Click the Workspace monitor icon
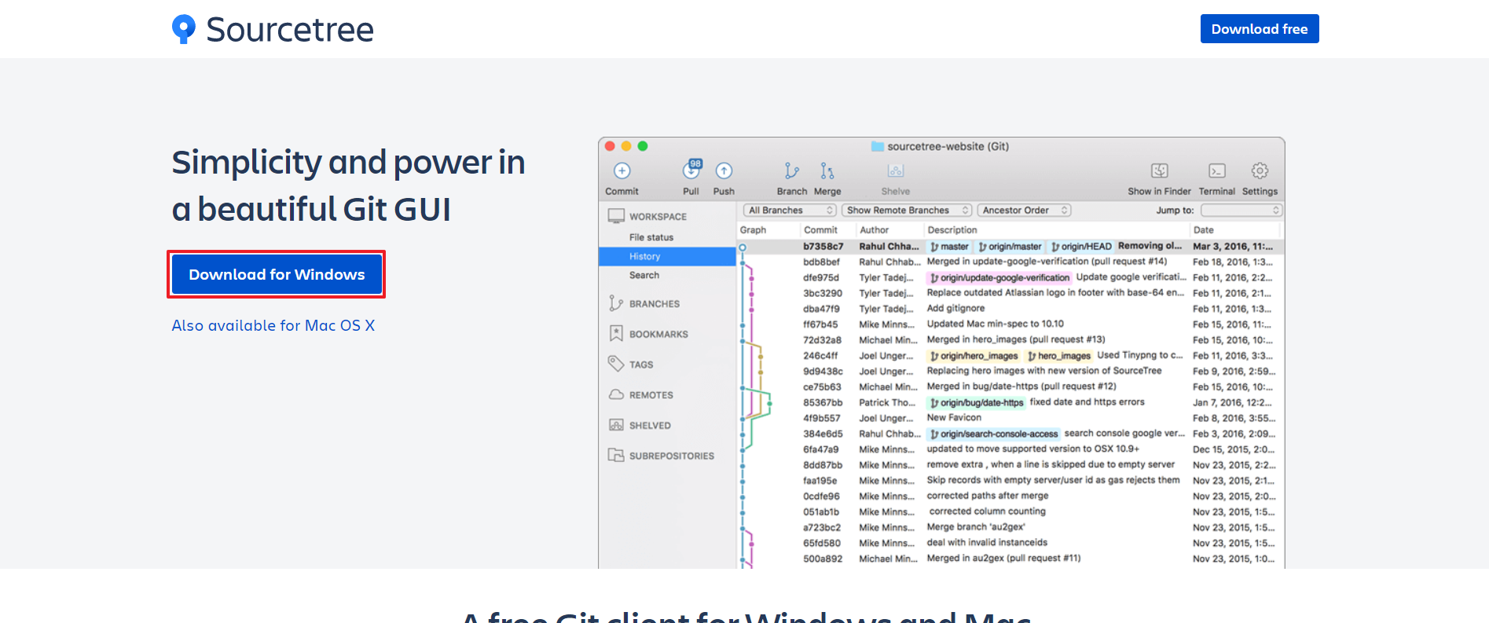Image resolution: width=1489 pixels, height=623 pixels. (x=617, y=216)
